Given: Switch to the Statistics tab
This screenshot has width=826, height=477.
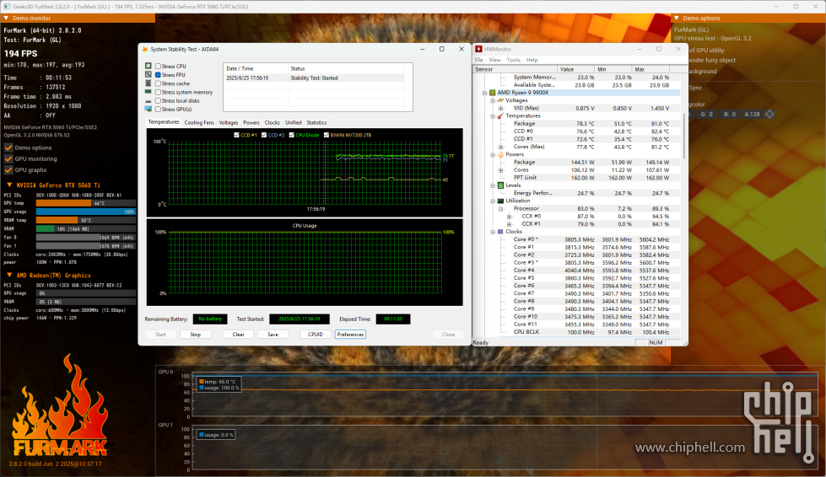Looking at the screenshot, I should coord(316,122).
